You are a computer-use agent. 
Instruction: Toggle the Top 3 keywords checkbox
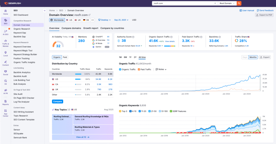(120, 111)
